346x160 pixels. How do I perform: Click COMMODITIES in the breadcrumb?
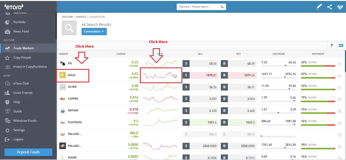click(x=97, y=17)
